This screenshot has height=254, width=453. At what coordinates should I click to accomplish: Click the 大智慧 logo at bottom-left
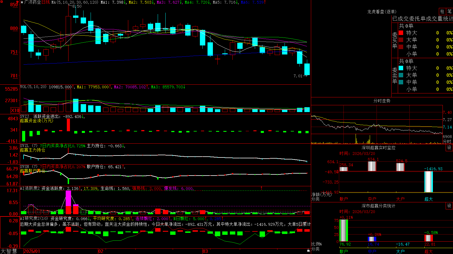tap(9, 251)
